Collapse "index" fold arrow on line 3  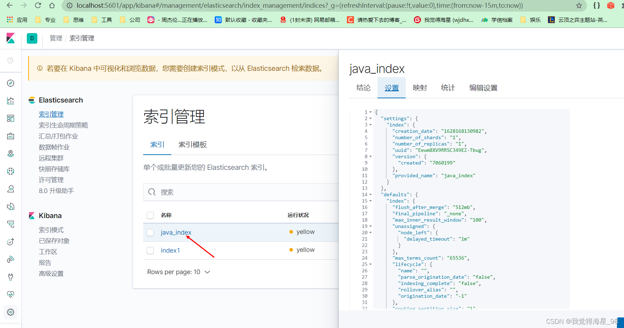tap(371, 125)
